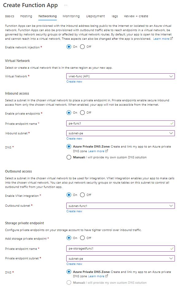Open Learn more link in inbound DNS option

[x=96, y=151]
